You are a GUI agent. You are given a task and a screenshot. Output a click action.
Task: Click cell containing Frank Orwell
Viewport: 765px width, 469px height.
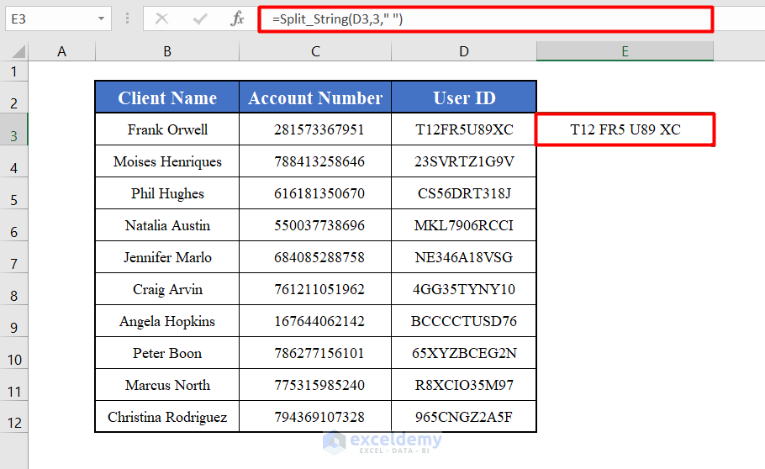[x=167, y=130]
